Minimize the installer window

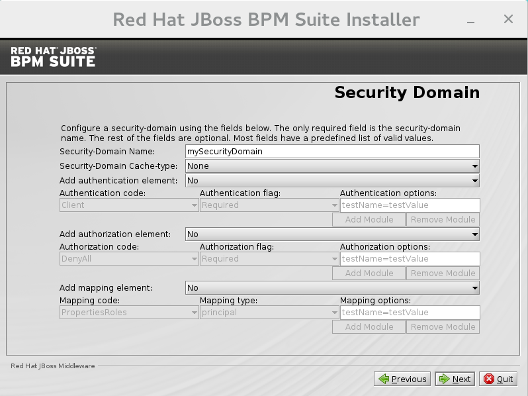pos(471,20)
